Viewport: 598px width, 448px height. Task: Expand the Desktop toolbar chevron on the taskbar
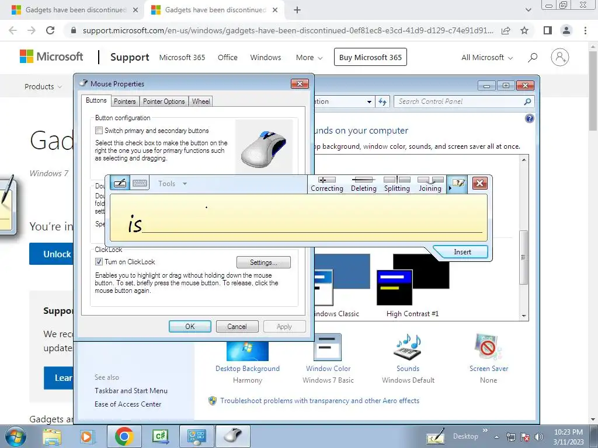[x=485, y=430]
